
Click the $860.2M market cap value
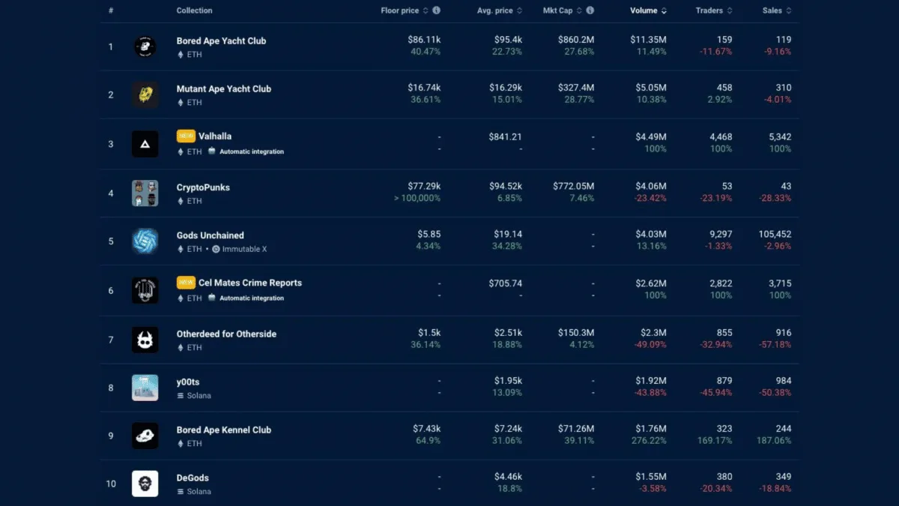(x=576, y=39)
